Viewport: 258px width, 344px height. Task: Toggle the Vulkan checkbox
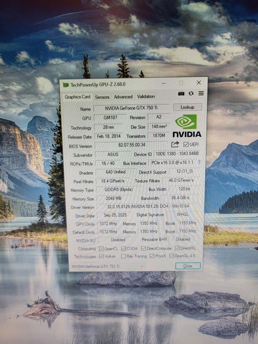click(x=101, y=256)
